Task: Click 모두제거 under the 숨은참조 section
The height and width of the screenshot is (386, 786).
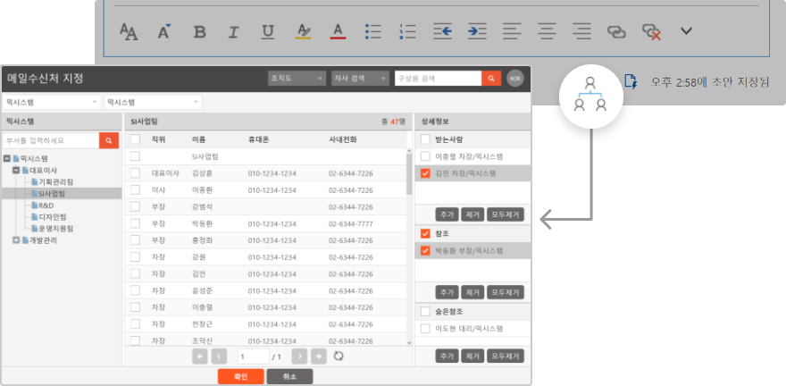Action: click(x=506, y=356)
